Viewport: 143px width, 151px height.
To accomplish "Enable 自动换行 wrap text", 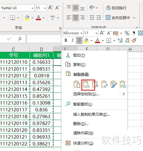I will pyautogui.click(x=116, y=8).
